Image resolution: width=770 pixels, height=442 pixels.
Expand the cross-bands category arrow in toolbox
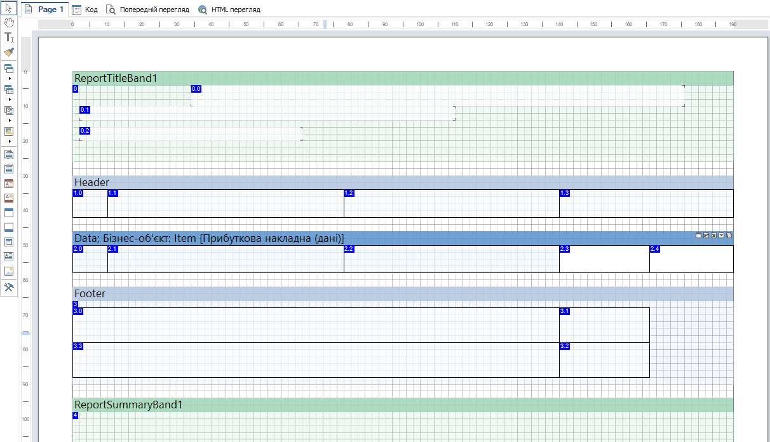click(x=9, y=99)
